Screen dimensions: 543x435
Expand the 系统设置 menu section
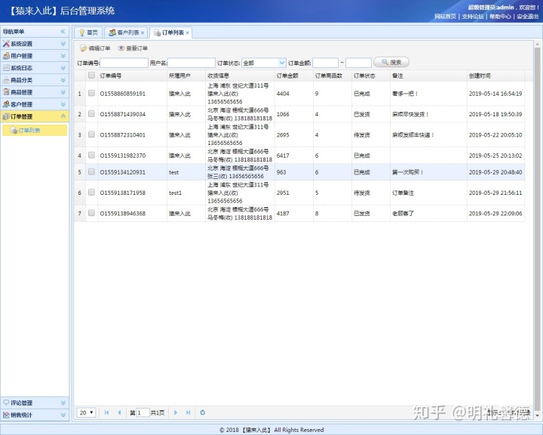(63, 44)
